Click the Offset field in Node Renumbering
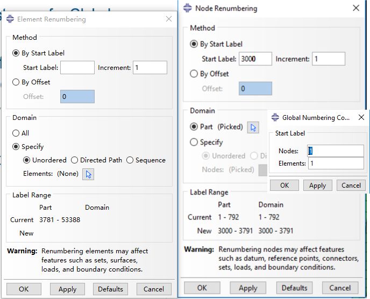 click(x=255, y=89)
